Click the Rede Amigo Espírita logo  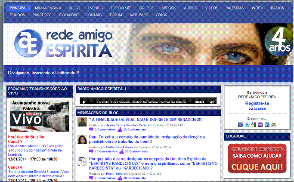[63, 43]
